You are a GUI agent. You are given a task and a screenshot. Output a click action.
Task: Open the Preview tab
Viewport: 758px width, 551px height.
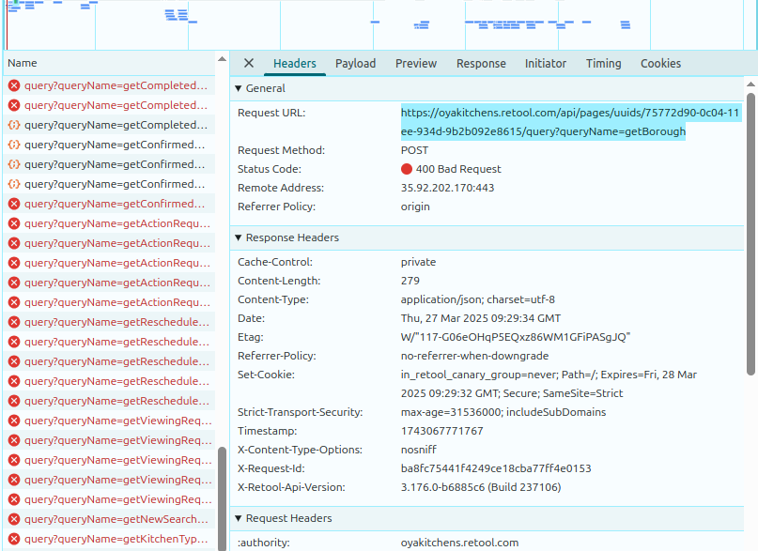pos(415,64)
